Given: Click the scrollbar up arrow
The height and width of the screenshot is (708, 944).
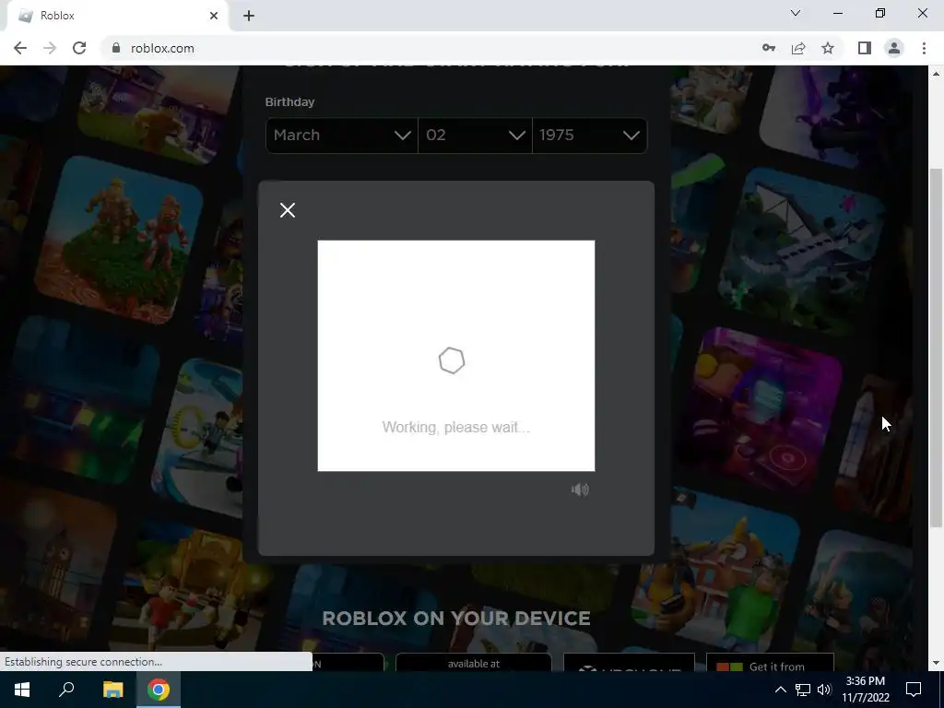Looking at the screenshot, I should 936,74.
